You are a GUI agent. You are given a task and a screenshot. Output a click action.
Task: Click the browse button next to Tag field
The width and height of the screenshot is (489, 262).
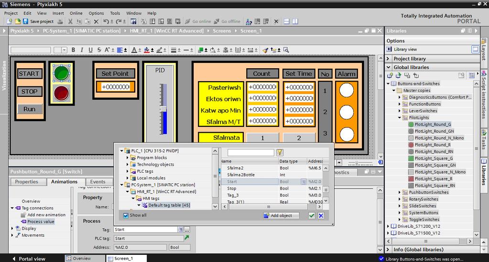(187, 230)
